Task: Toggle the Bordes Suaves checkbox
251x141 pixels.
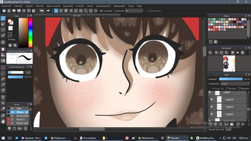Action: point(146,11)
